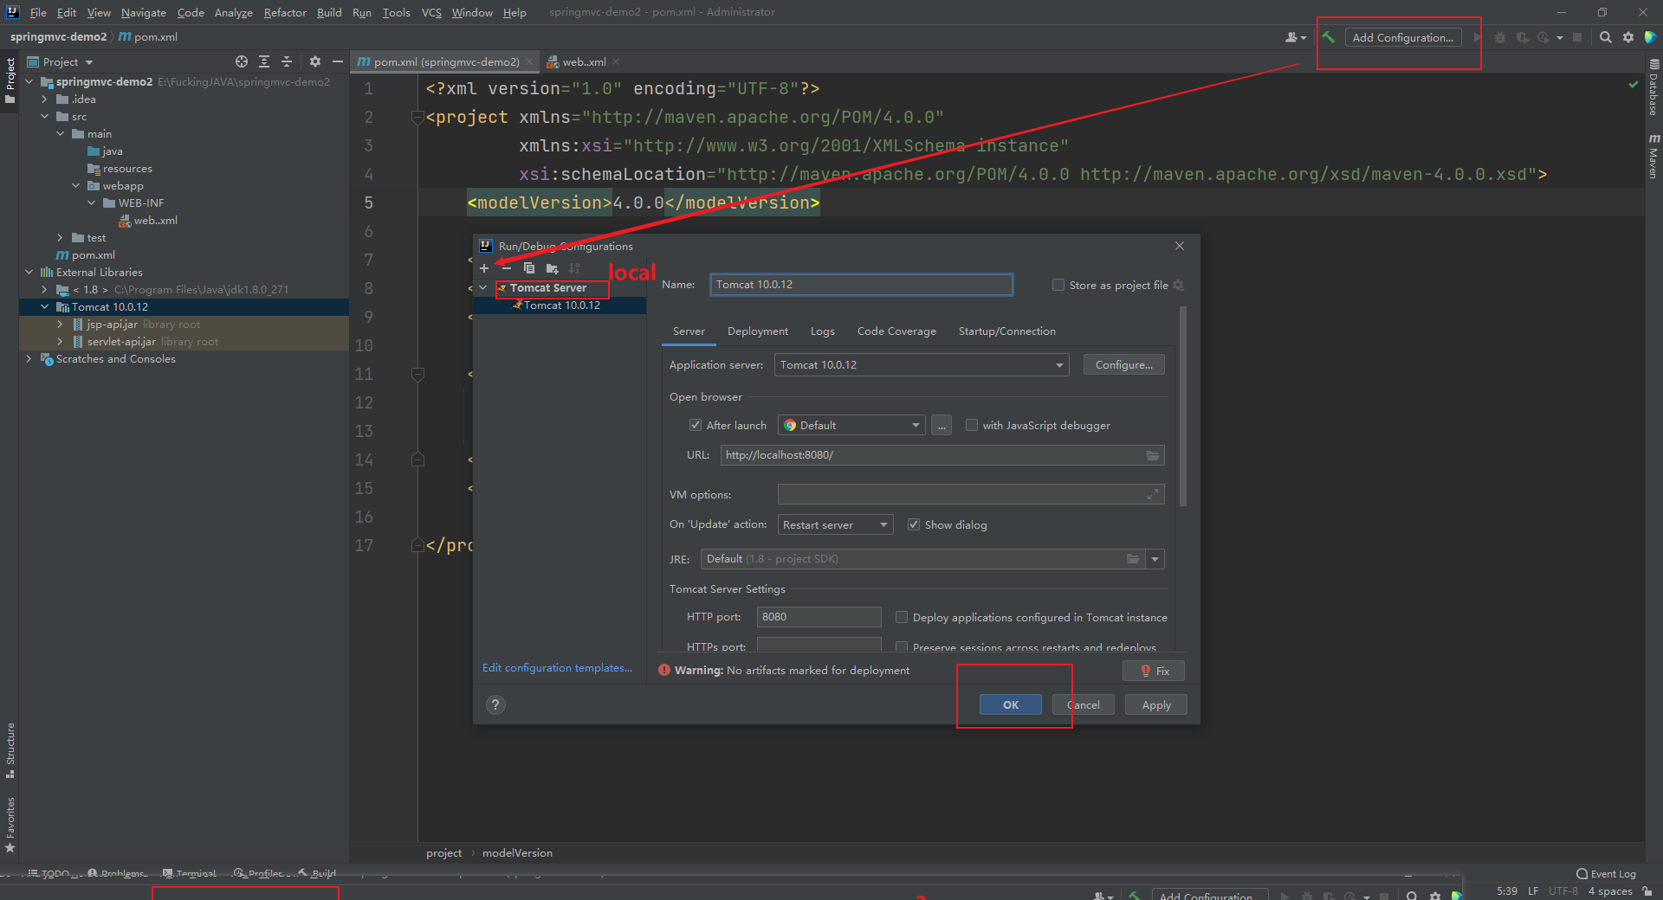Image resolution: width=1663 pixels, height=900 pixels.
Task: Switch to the Startup/Connection tab
Action: click(x=1006, y=331)
